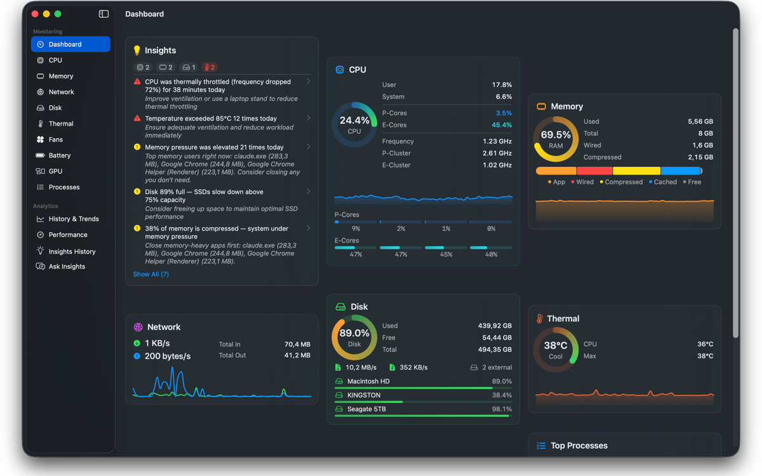Expand the Disk 89% full insight chevron
This screenshot has width=762, height=476.
[x=309, y=191]
